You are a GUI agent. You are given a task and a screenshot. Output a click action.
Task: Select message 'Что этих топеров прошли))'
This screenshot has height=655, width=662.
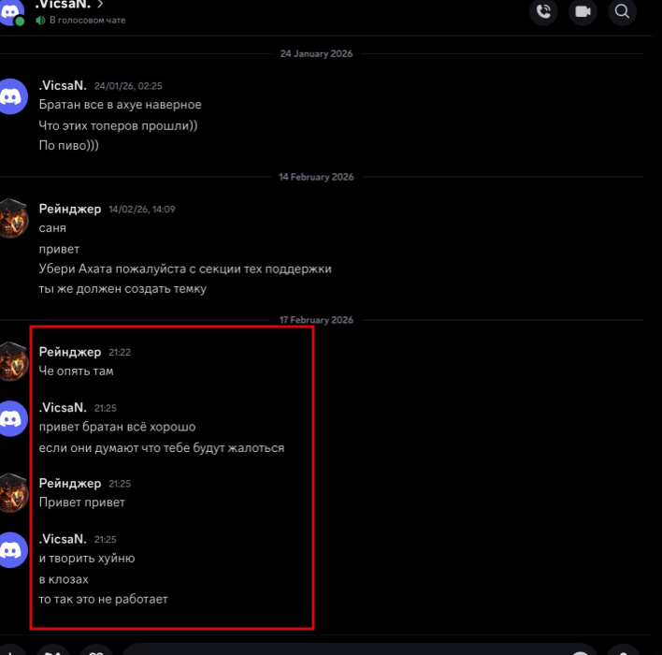pyautogui.click(x=118, y=125)
